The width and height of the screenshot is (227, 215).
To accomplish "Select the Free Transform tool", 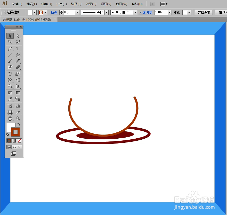I will [18, 80].
